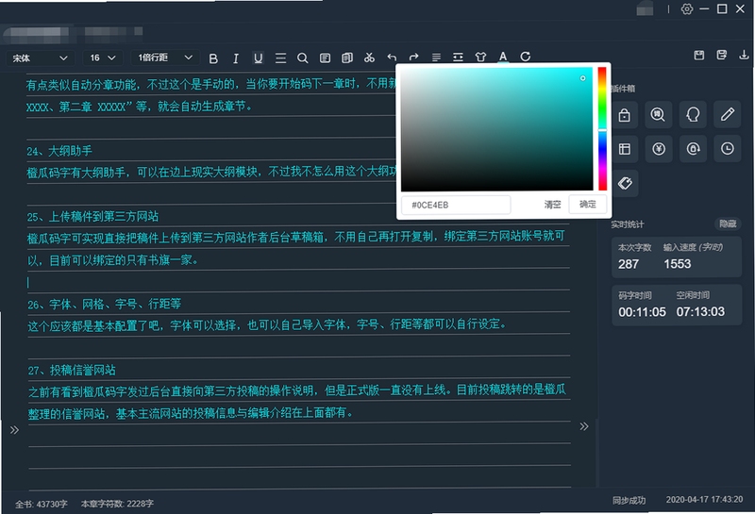Open the tag label plugin

625,183
